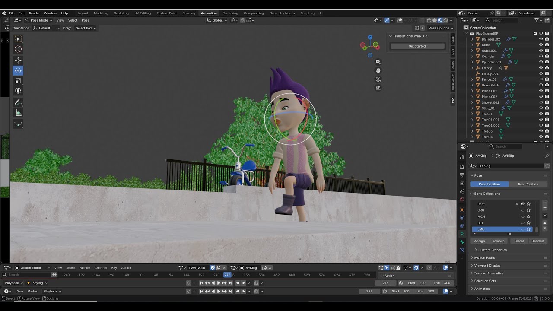Image resolution: width=553 pixels, height=311 pixels.
Task: Select the Annotate tool
Action: point(18,102)
